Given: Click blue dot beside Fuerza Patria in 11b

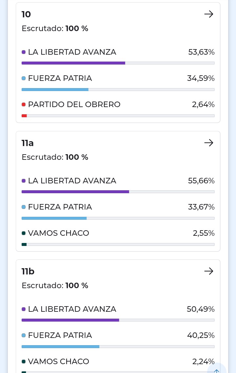Looking at the screenshot, I should pos(24,335).
